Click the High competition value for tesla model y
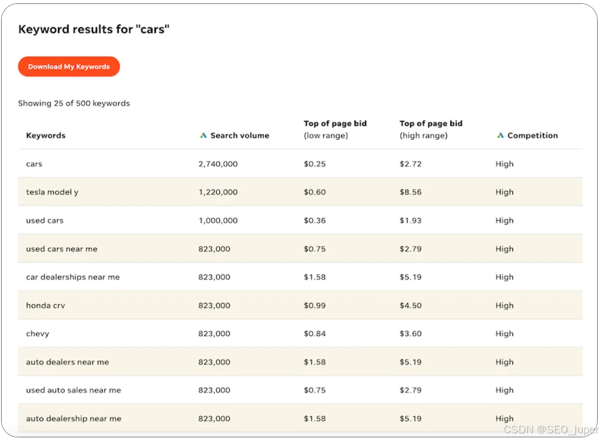 (504, 192)
